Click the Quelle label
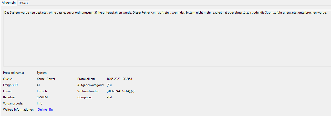331x116 pixels. tap(8, 79)
